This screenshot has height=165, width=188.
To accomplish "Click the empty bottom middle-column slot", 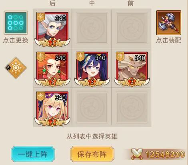I will click(92, 107).
